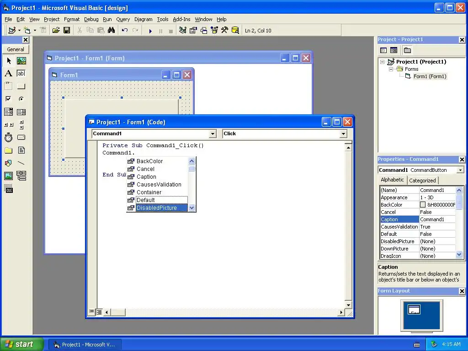Select the OLE container tool
Image resolution: width=468 pixels, height=351 pixels.
(9, 189)
